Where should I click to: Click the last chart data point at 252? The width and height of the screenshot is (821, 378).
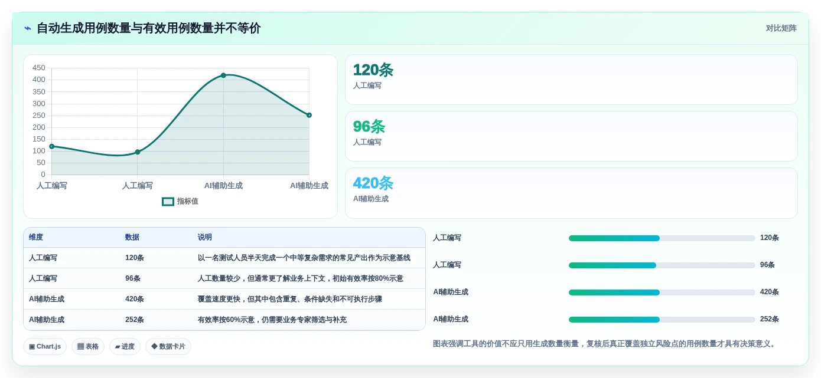point(309,115)
